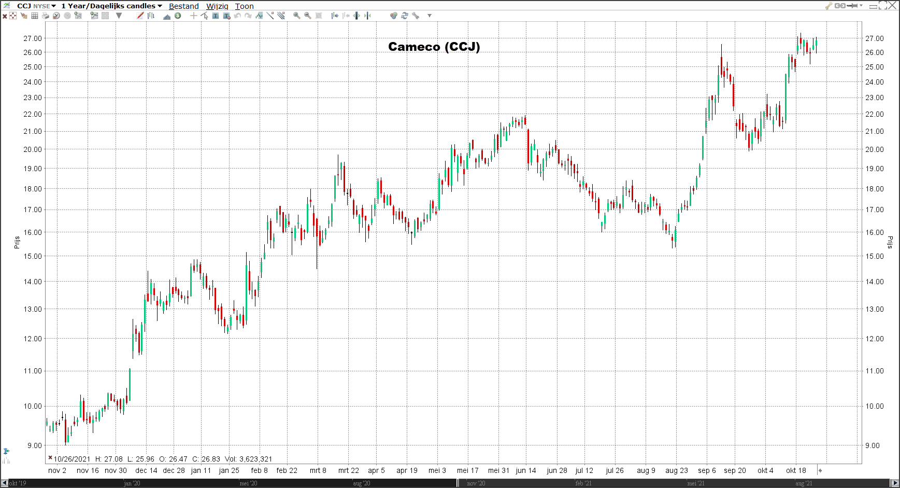900x488 pixels.
Task: Click the zoom out magnifier icon
Action: click(x=308, y=16)
